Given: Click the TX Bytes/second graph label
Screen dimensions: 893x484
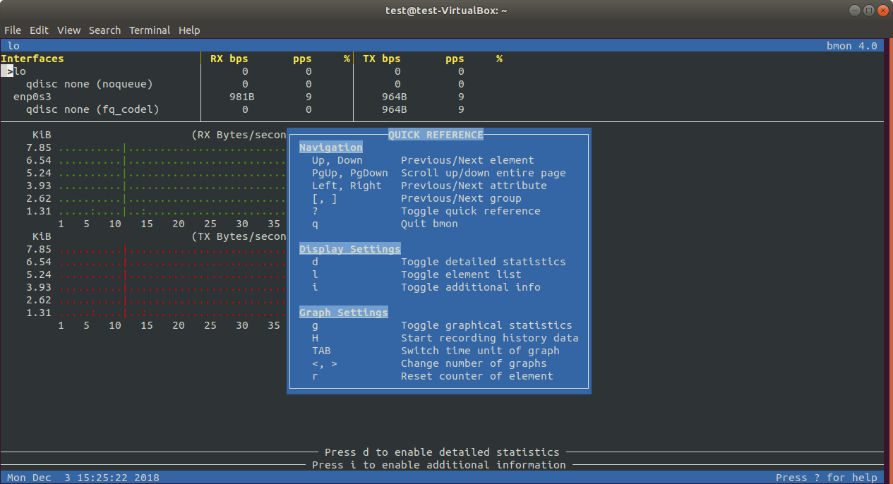Looking at the screenshot, I should tap(239, 236).
